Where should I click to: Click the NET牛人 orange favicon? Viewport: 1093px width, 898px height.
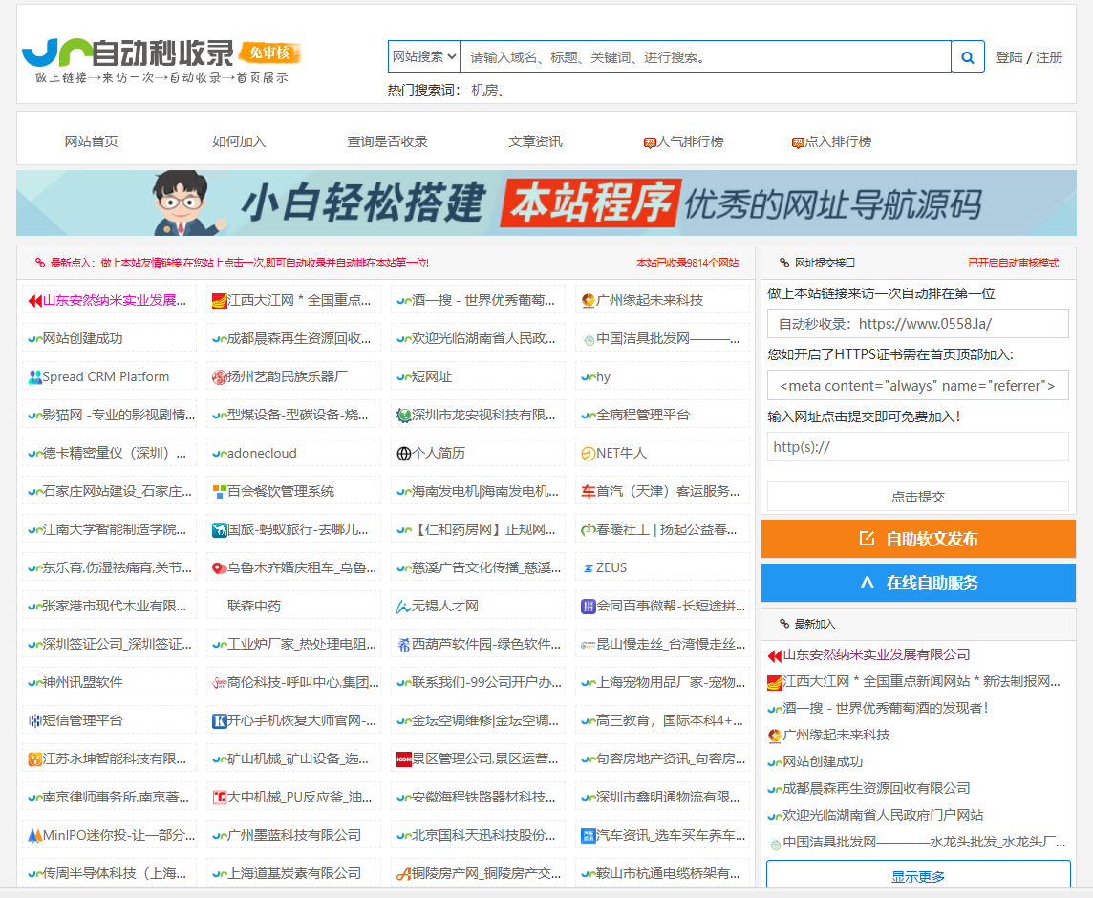click(x=589, y=454)
